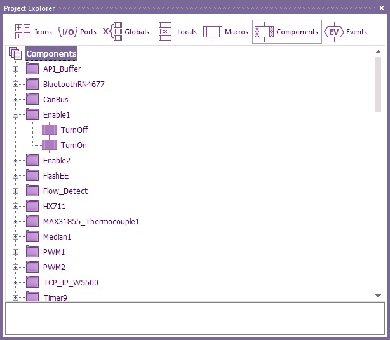Viewport: 390px width, 340px height.
Task: Click the TurnOff macro icon
Action: [50, 130]
